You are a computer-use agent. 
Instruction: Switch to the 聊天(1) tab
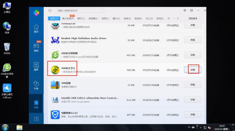pos(81,18)
